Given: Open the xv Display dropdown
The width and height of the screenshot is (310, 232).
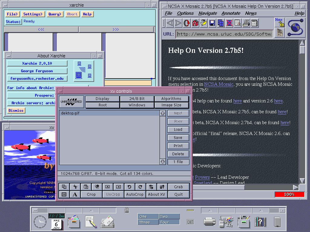Looking at the screenshot, I should [x=102, y=99].
